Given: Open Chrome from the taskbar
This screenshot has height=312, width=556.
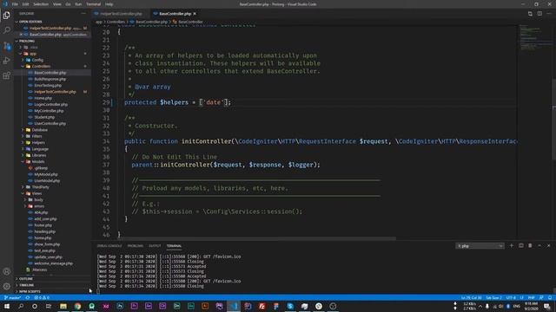Looking at the screenshot, I should click(77, 306).
